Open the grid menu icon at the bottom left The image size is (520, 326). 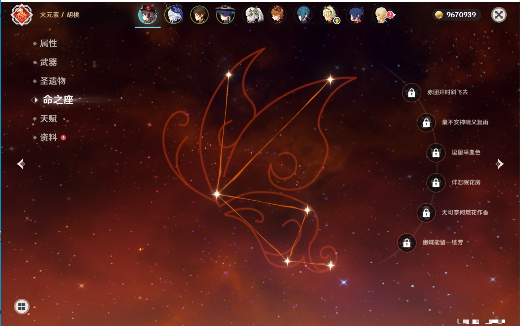click(x=22, y=307)
